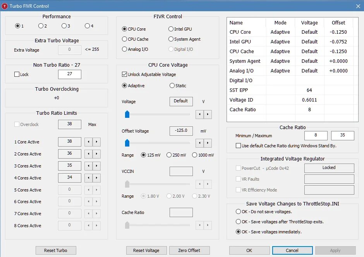
Task: Click right arrow for Offset Voltage slider
Action: [x=208, y=143]
